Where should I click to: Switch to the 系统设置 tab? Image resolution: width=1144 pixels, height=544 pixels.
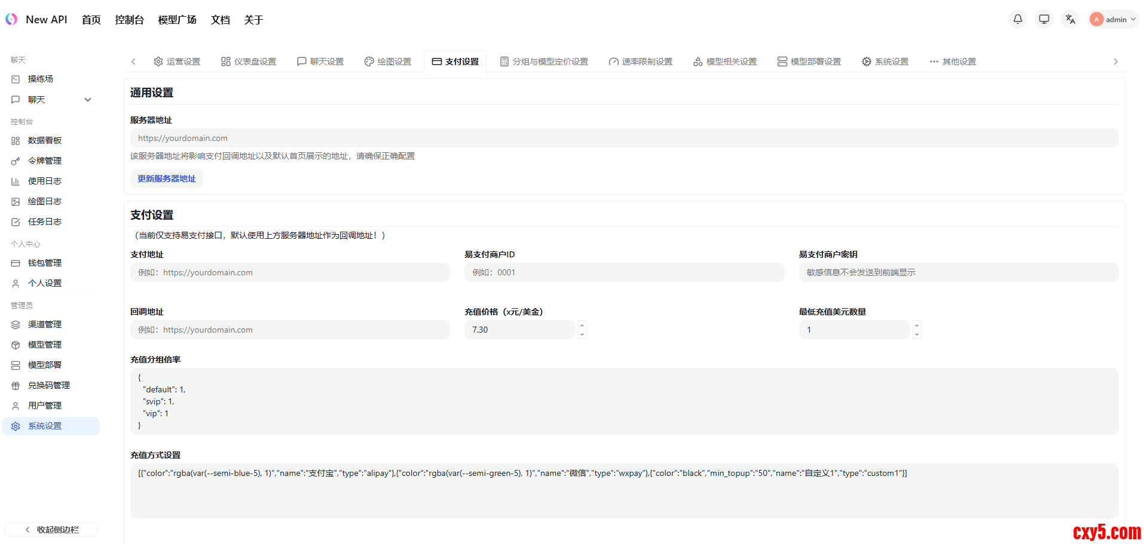(x=885, y=62)
